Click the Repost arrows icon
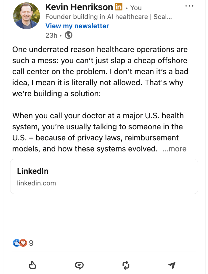This screenshot has height=274, width=208. coord(126,265)
